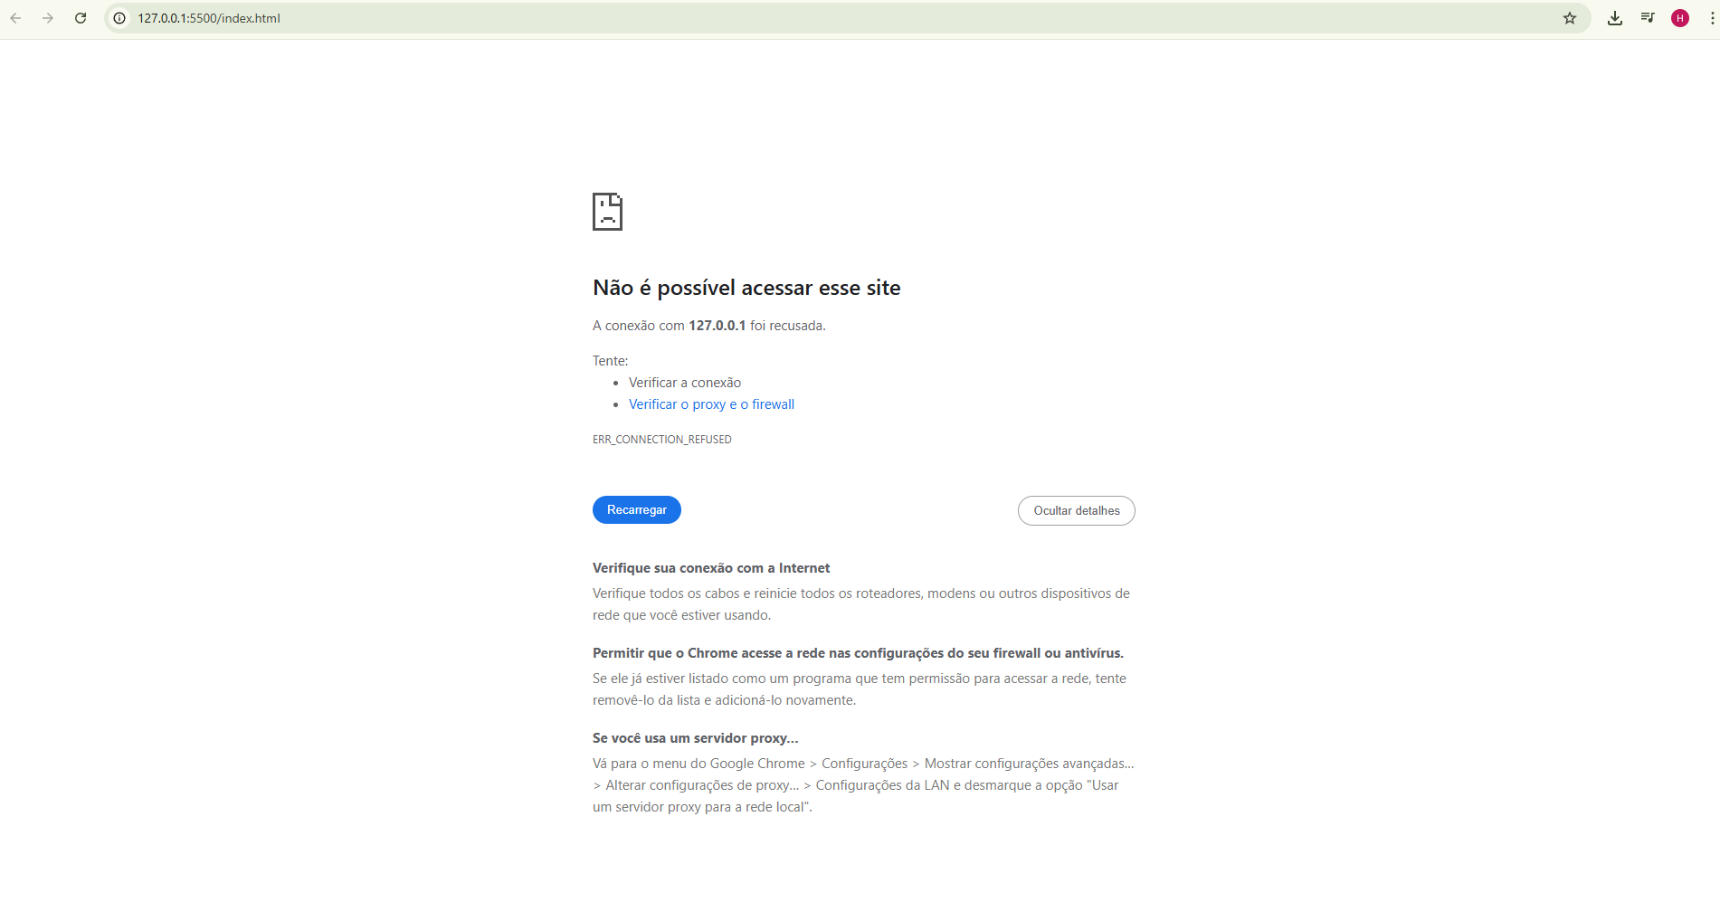The width and height of the screenshot is (1720, 921).
Task: Click 'Verifique sua conexão com a Internet' heading
Action: [x=711, y=568]
